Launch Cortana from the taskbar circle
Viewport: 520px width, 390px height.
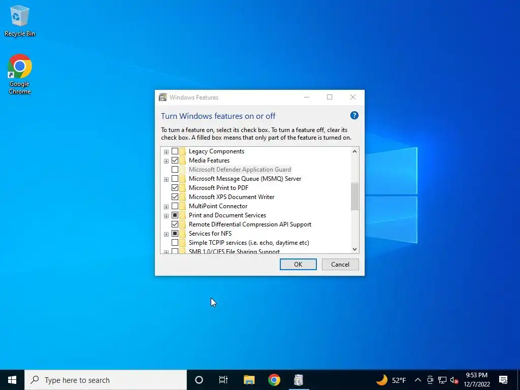[199, 380]
